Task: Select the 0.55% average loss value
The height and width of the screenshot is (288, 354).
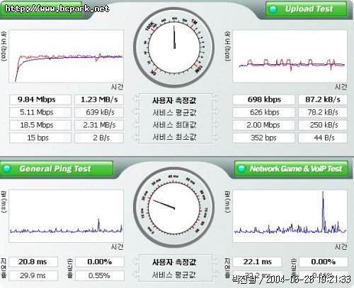Action: pos(99,275)
